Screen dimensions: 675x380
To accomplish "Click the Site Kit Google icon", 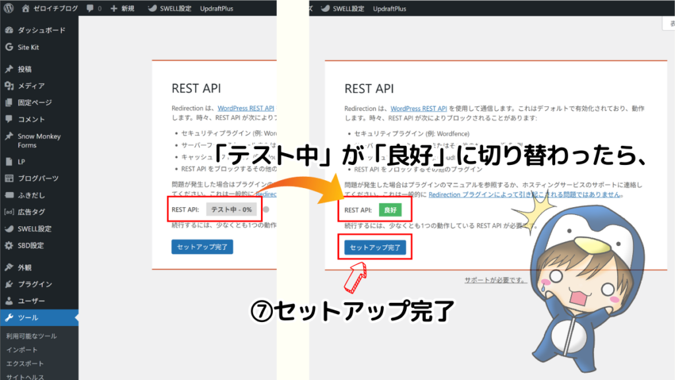I will (x=9, y=47).
